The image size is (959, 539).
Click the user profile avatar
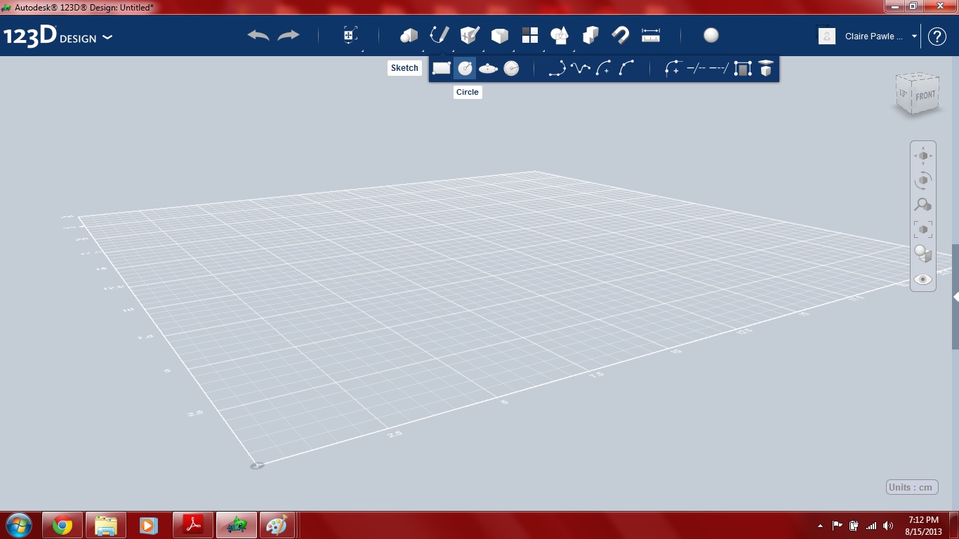[x=827, y=36]
